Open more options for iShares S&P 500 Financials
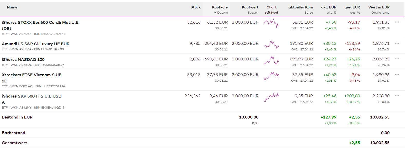 click(x=397, y=96)
